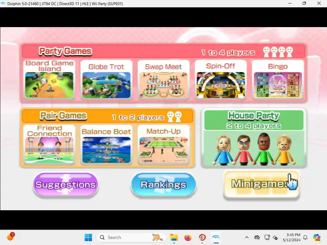Click the Dolphin logo in title bar
Viewport: 327px width, 245px height.
[x=3, y=3]
